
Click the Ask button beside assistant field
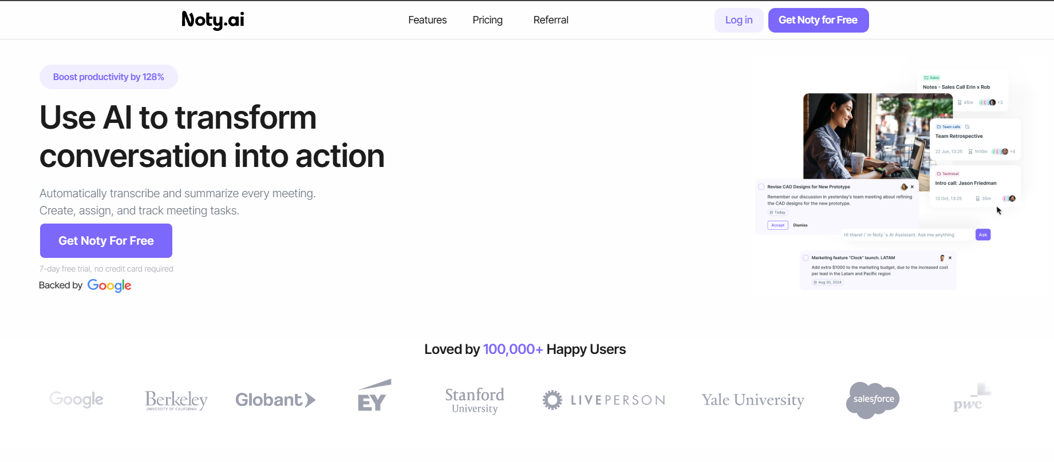click(983, 235)
